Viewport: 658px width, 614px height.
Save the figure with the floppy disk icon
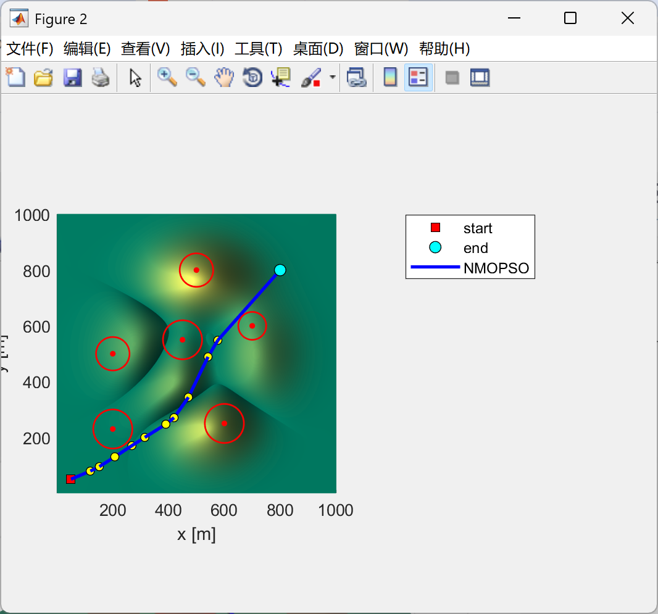pos(72,78)
